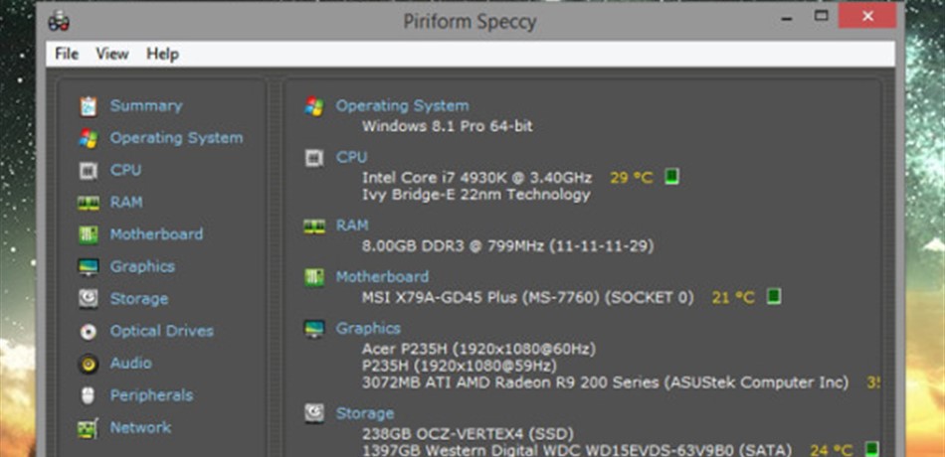Click the Optical Drives disc icon
This screenshot has height=457, width=945.
[x=89, y=332]
